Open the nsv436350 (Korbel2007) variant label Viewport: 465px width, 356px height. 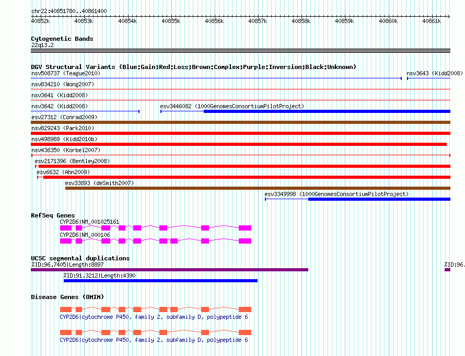pos(66,150)
